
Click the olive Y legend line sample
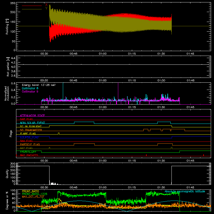click(x=32, y=9)
